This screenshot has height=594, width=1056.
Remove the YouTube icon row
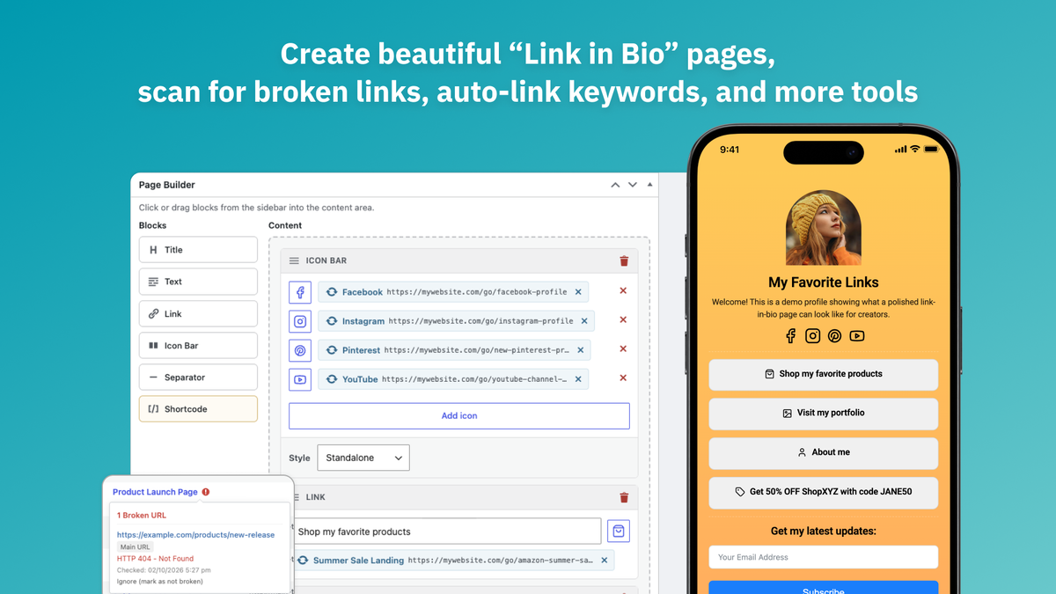tap(623, 378)
